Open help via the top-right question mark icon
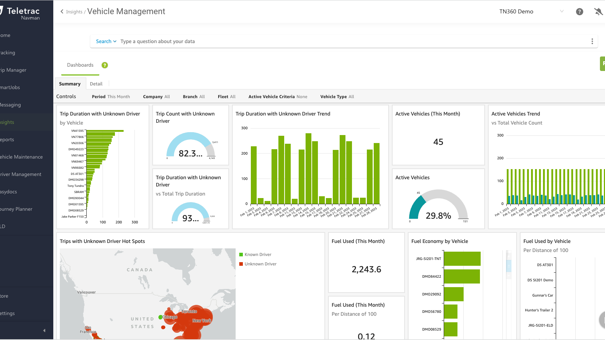Viewport: 605px width, 340px height. pos(579,11)
